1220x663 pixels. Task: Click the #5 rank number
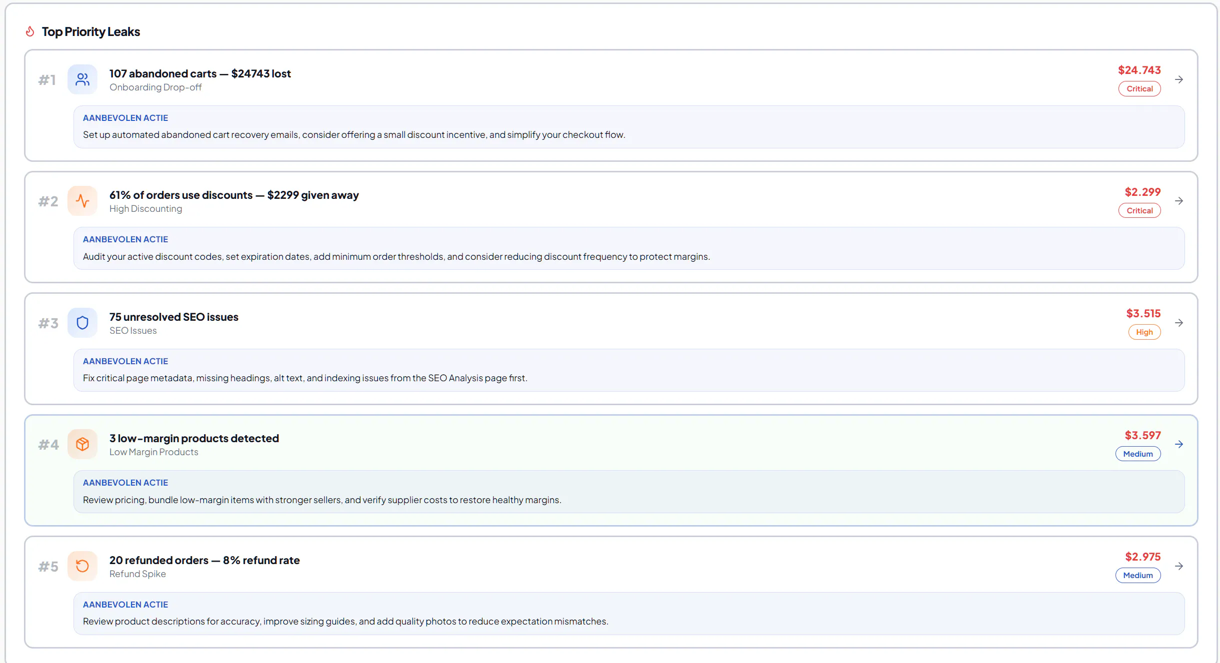coord(48,567)
